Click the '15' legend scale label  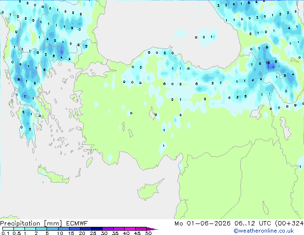[71, 233]
